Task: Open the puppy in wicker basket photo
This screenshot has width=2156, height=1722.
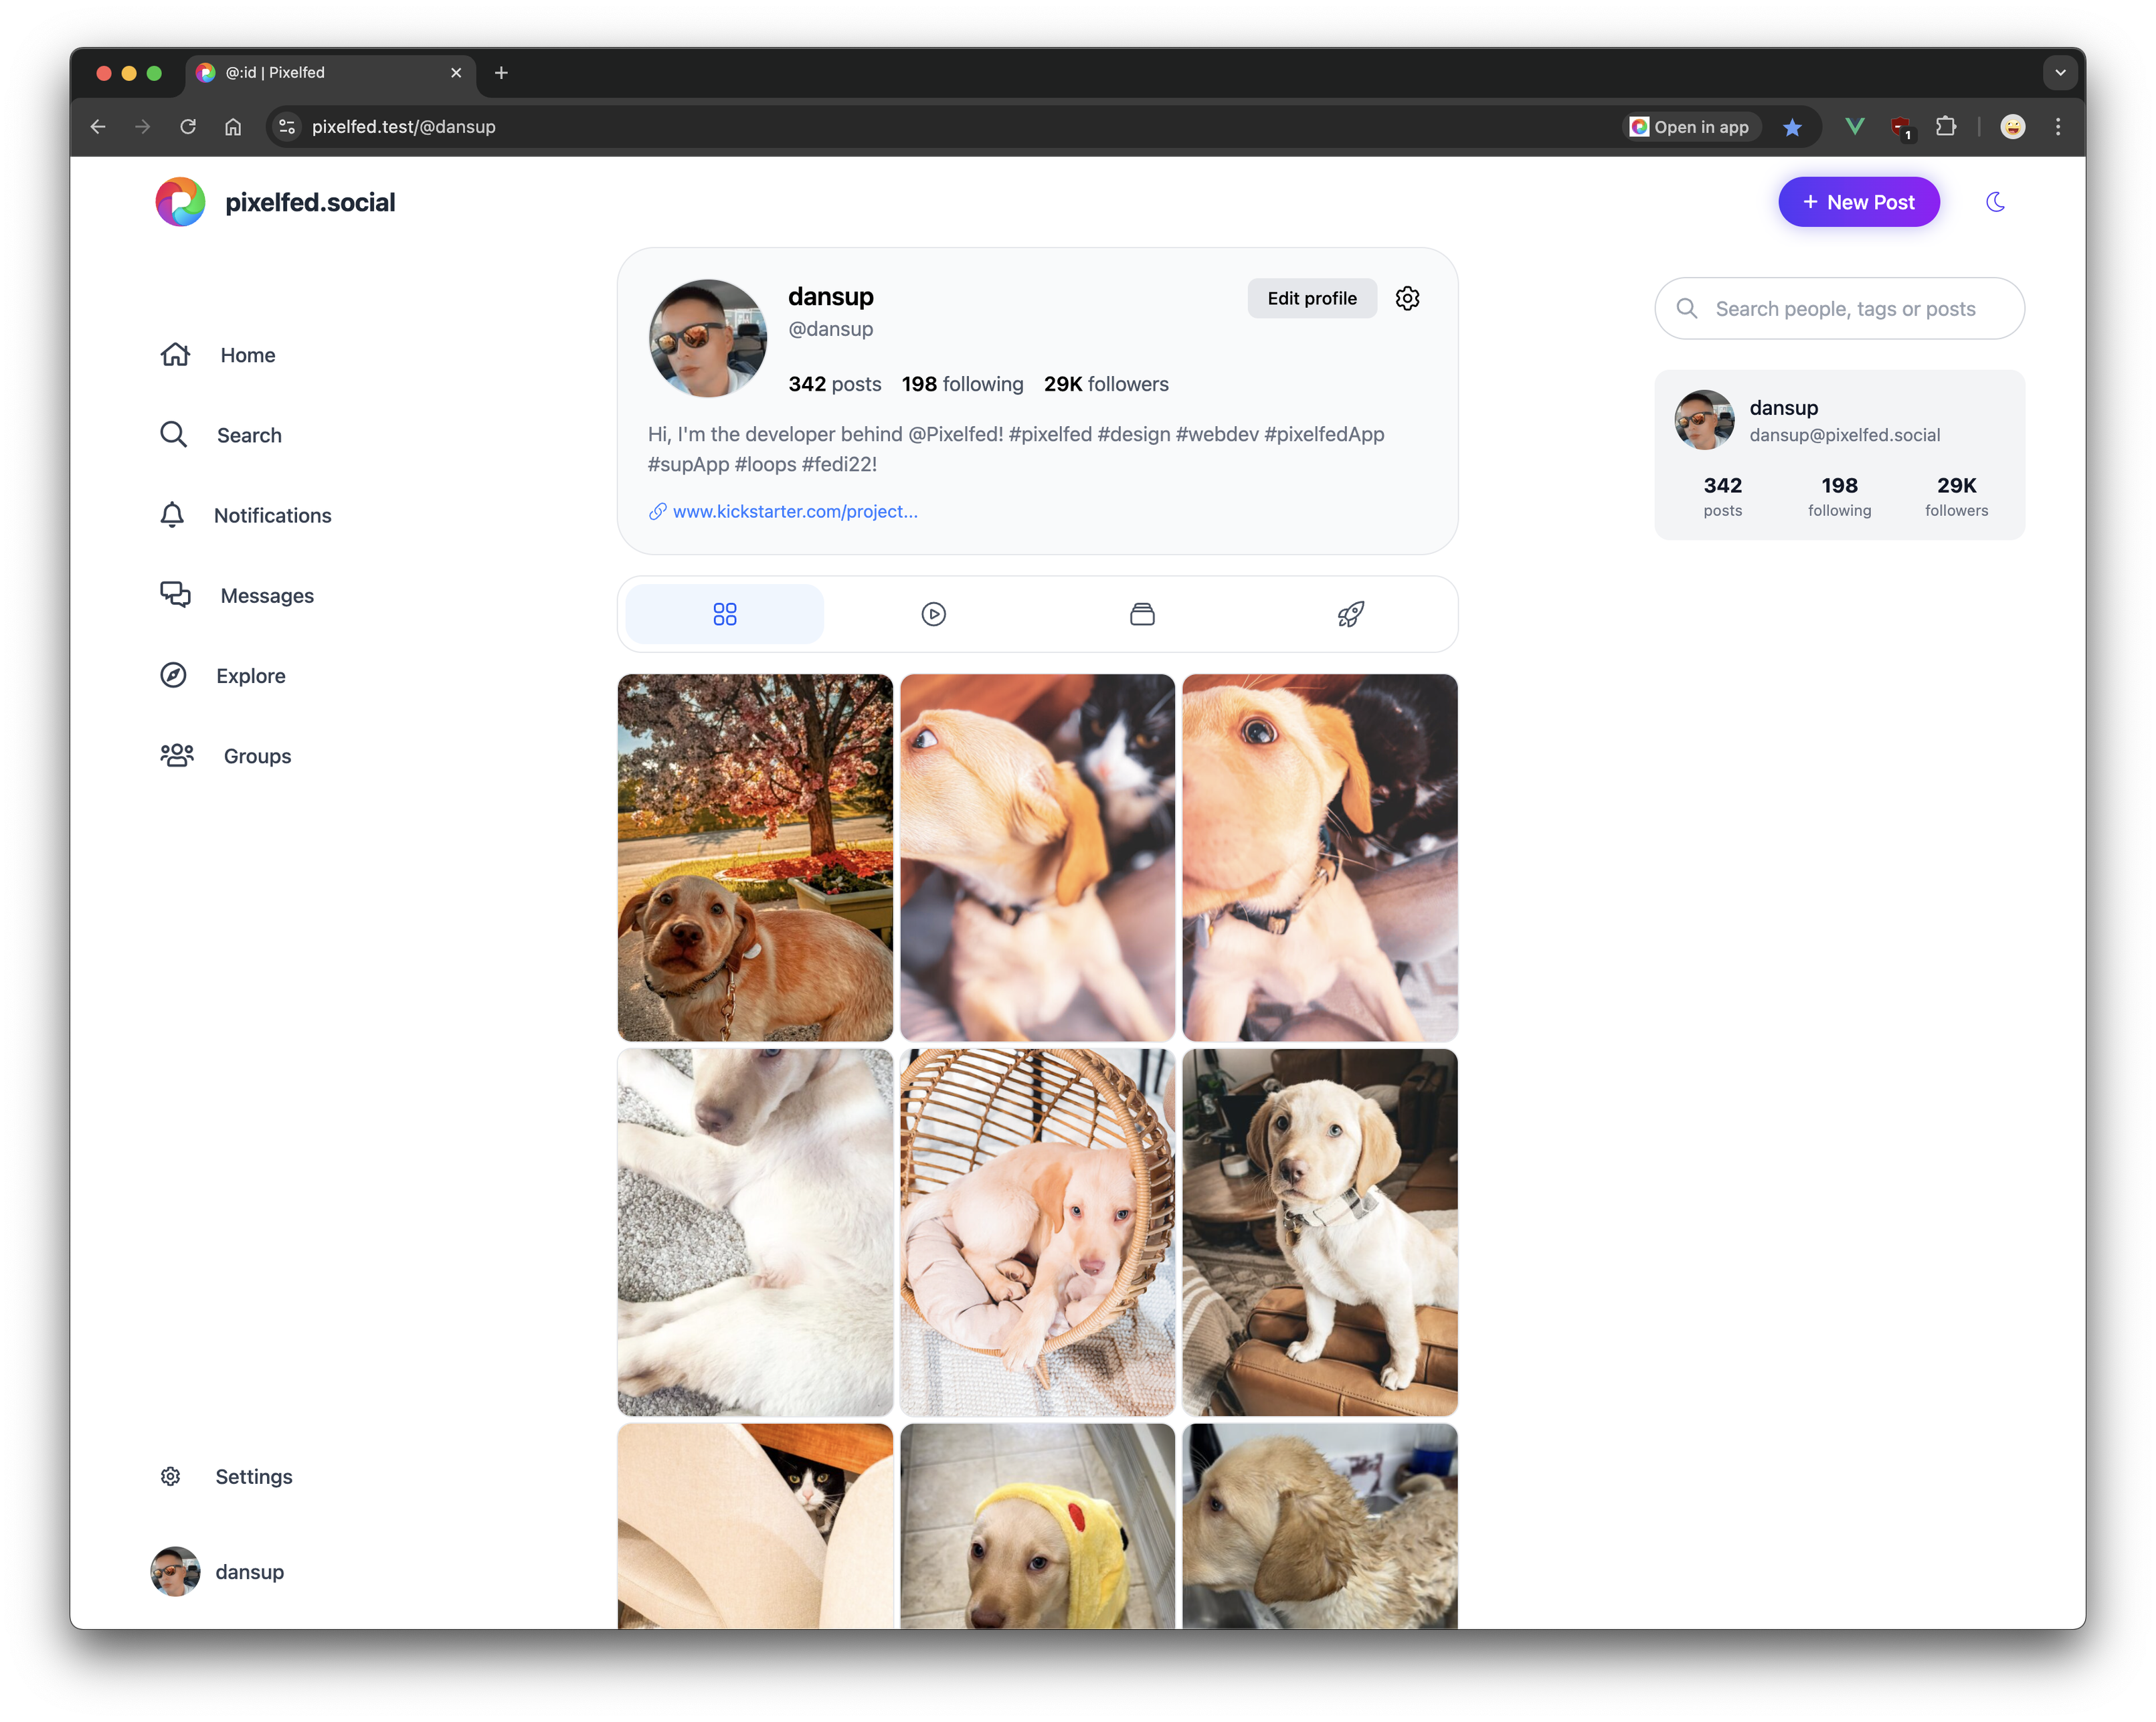Action: [x=1037, y=1231]
